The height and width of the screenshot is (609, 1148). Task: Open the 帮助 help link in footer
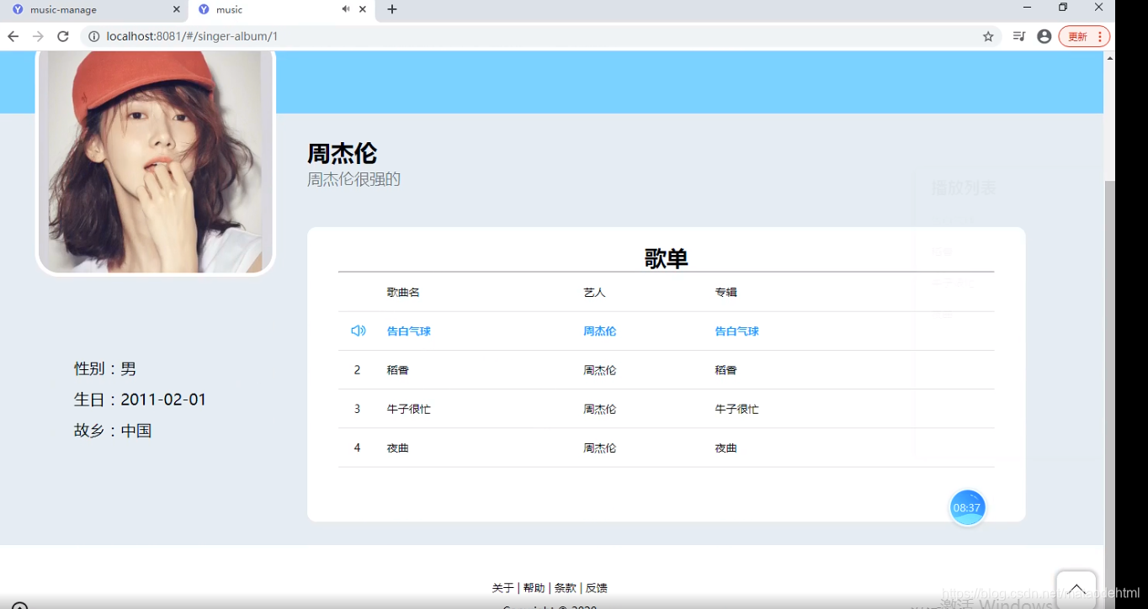coord(534,587)
